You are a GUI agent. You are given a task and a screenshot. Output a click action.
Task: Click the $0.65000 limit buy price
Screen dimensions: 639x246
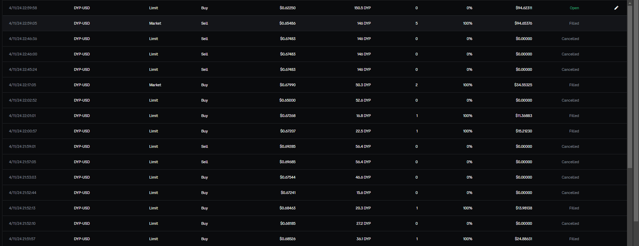pos(287,100)
